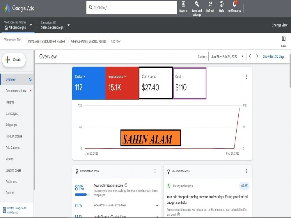291x218 pixels.
Task: Open Optimization score card three-dot menu
Action: coord(155,171)
